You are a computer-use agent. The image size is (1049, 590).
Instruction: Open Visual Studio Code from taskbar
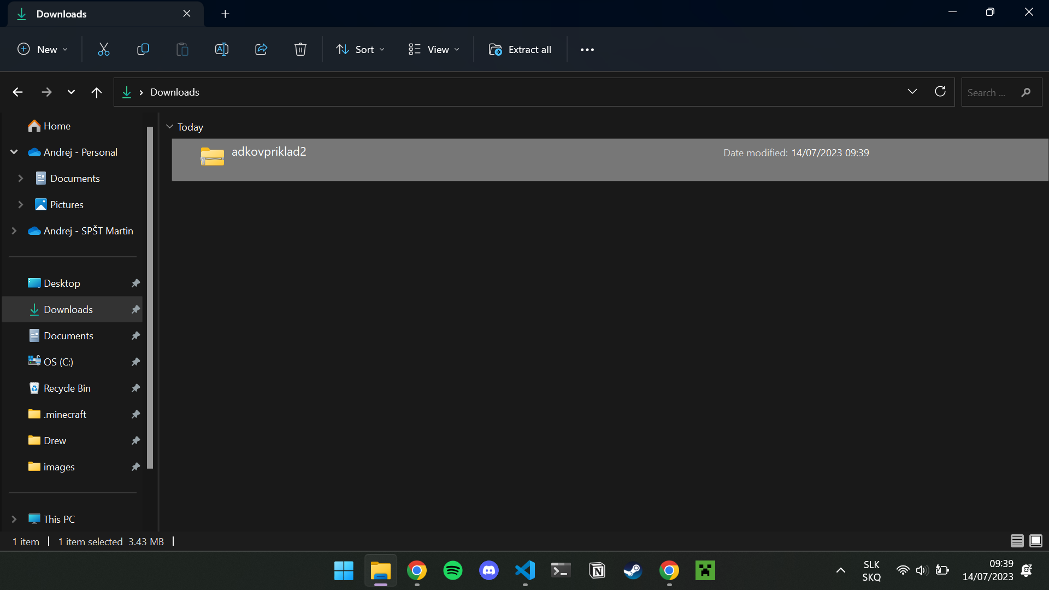[525, 571]
